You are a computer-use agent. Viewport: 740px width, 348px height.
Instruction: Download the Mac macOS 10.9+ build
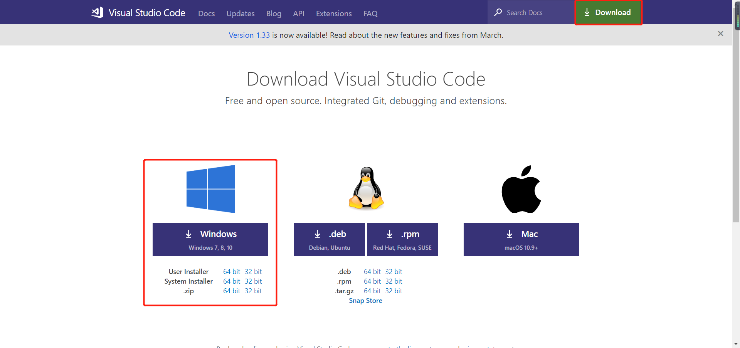[521, 239]
